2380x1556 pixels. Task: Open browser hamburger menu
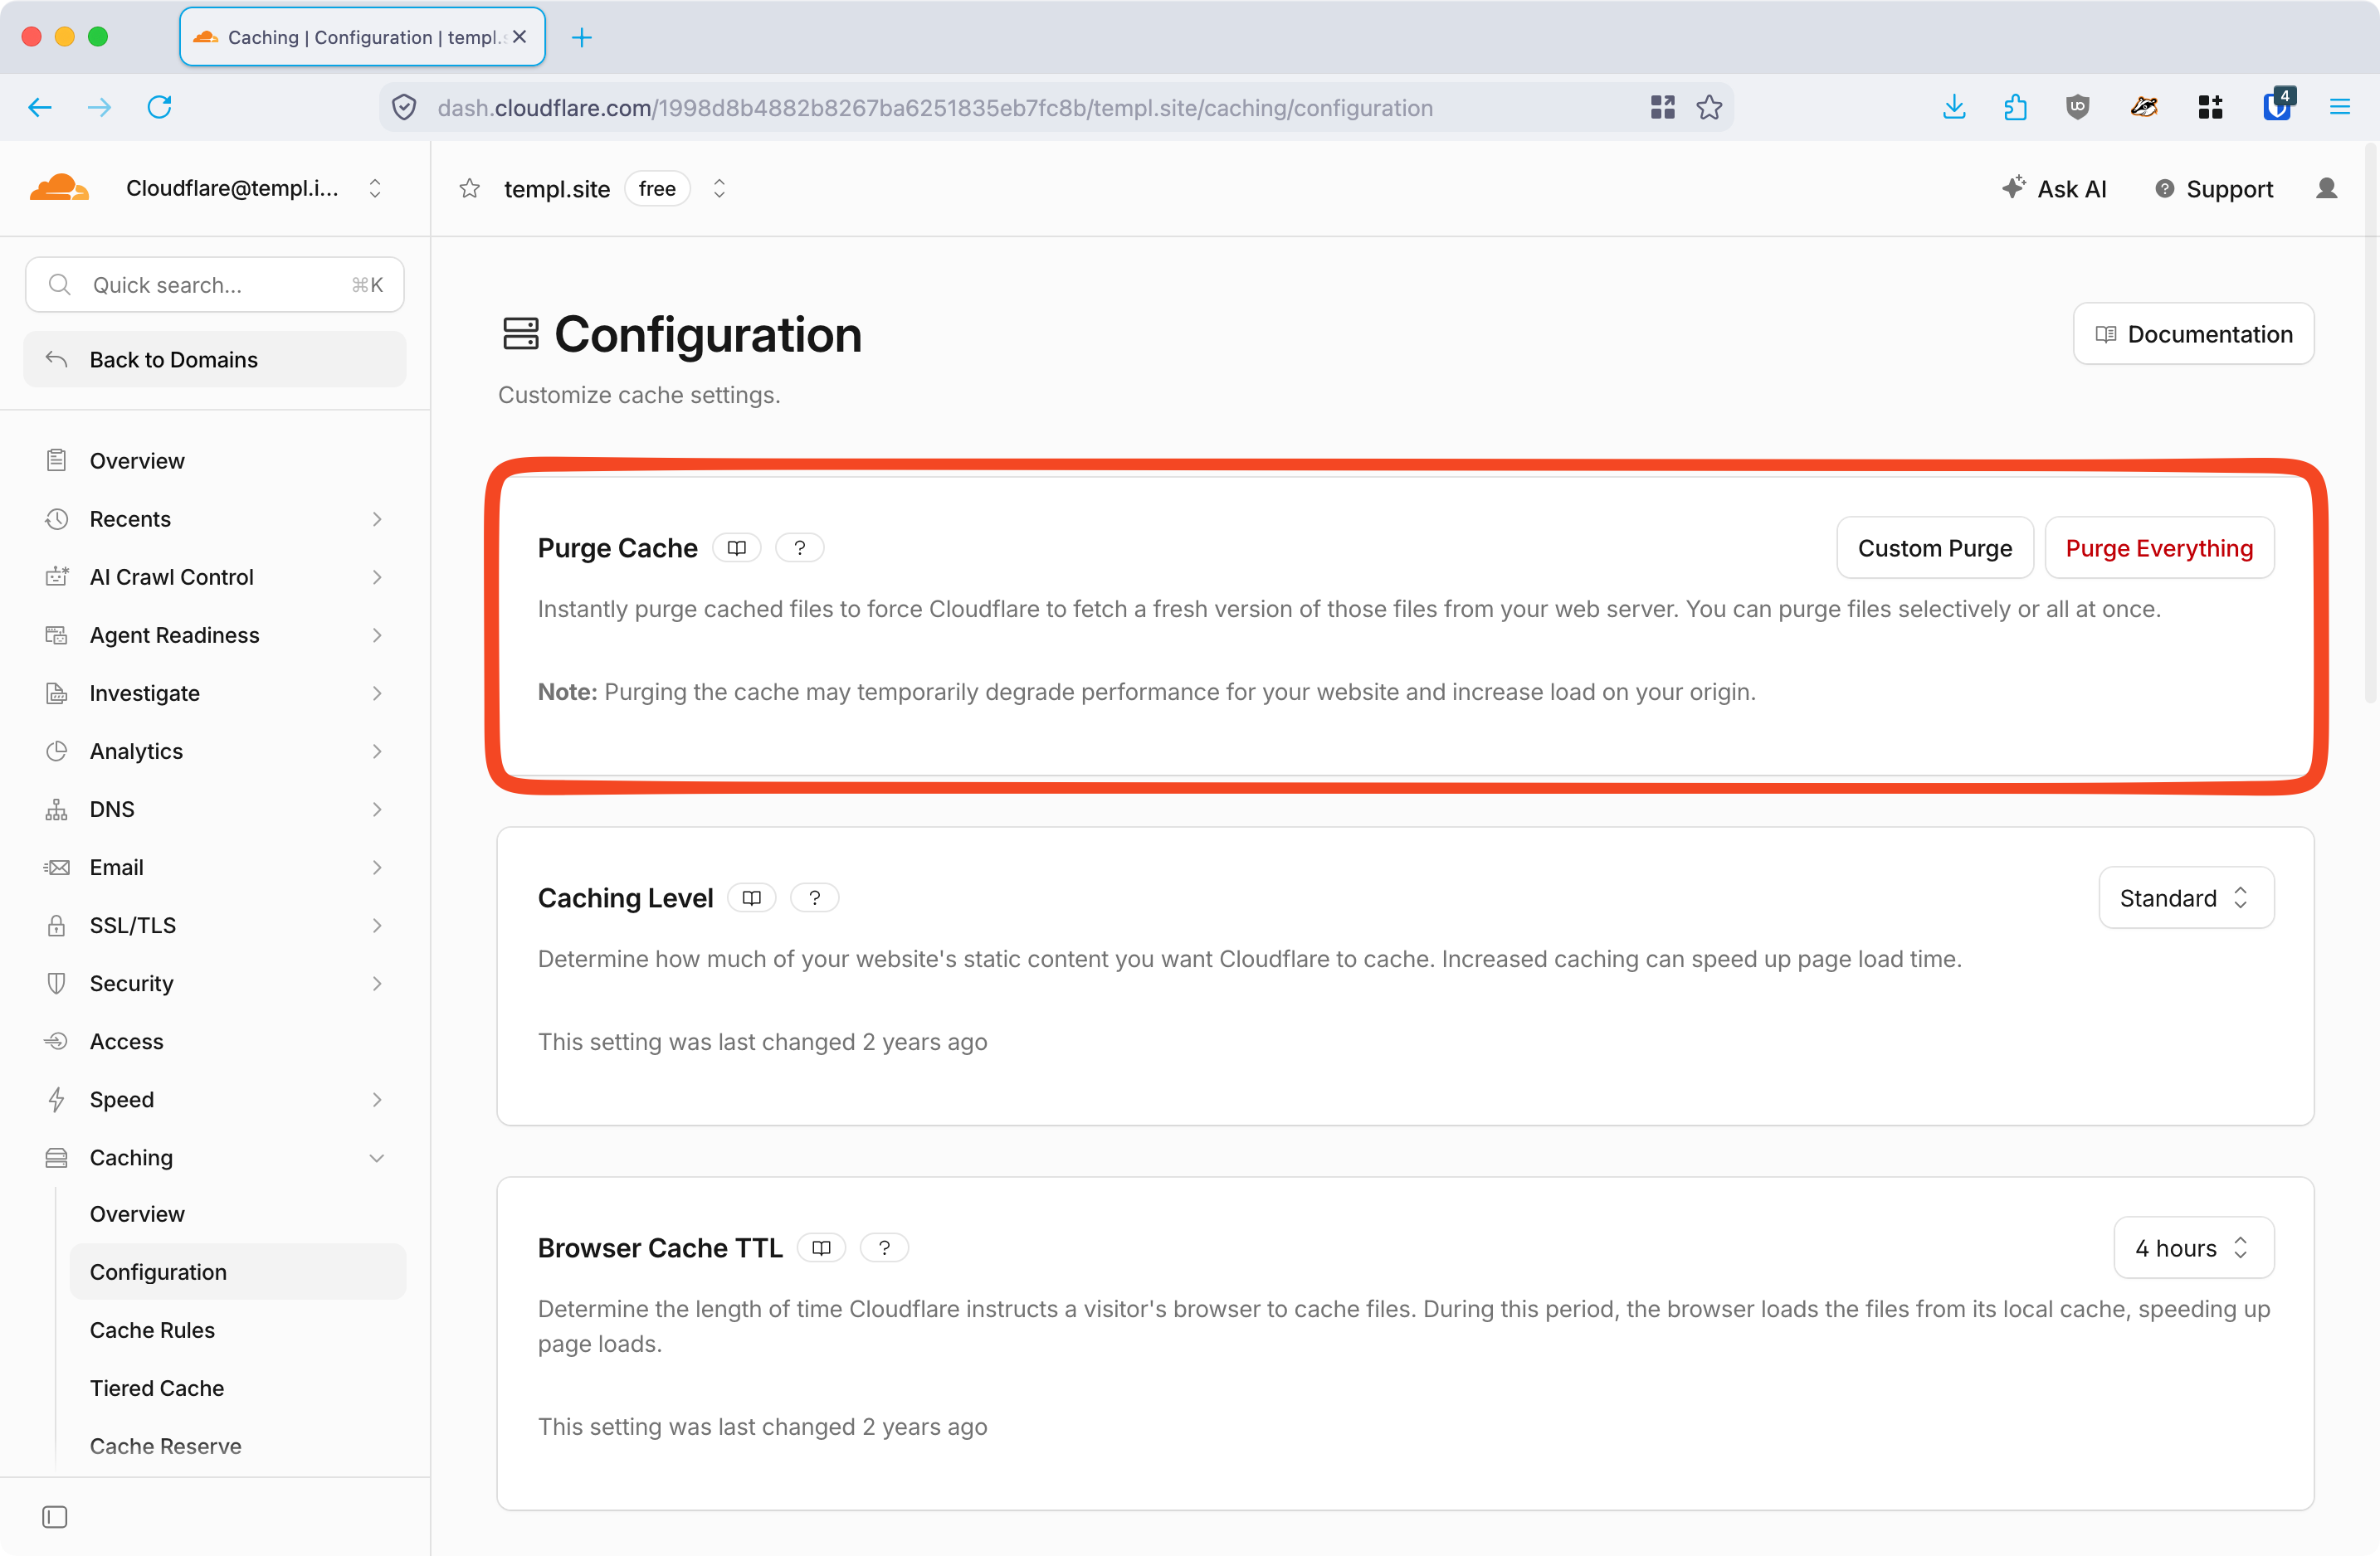coord(2340,107)
